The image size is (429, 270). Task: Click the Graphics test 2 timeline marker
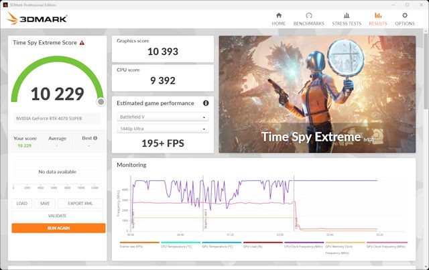coord(206,219)
